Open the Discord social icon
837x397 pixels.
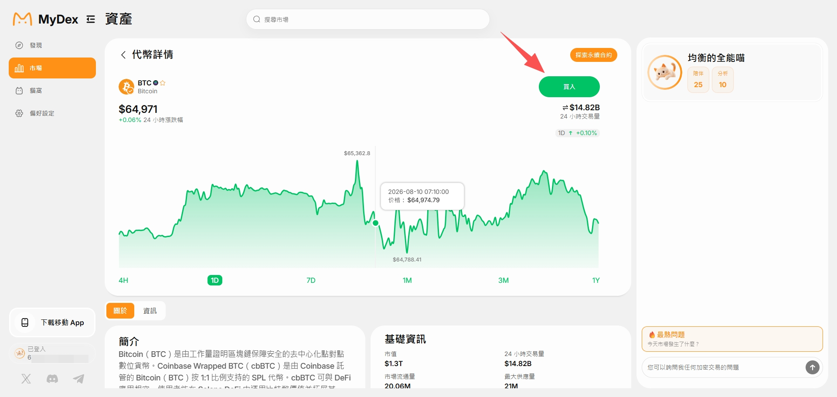tap(52, 379)
